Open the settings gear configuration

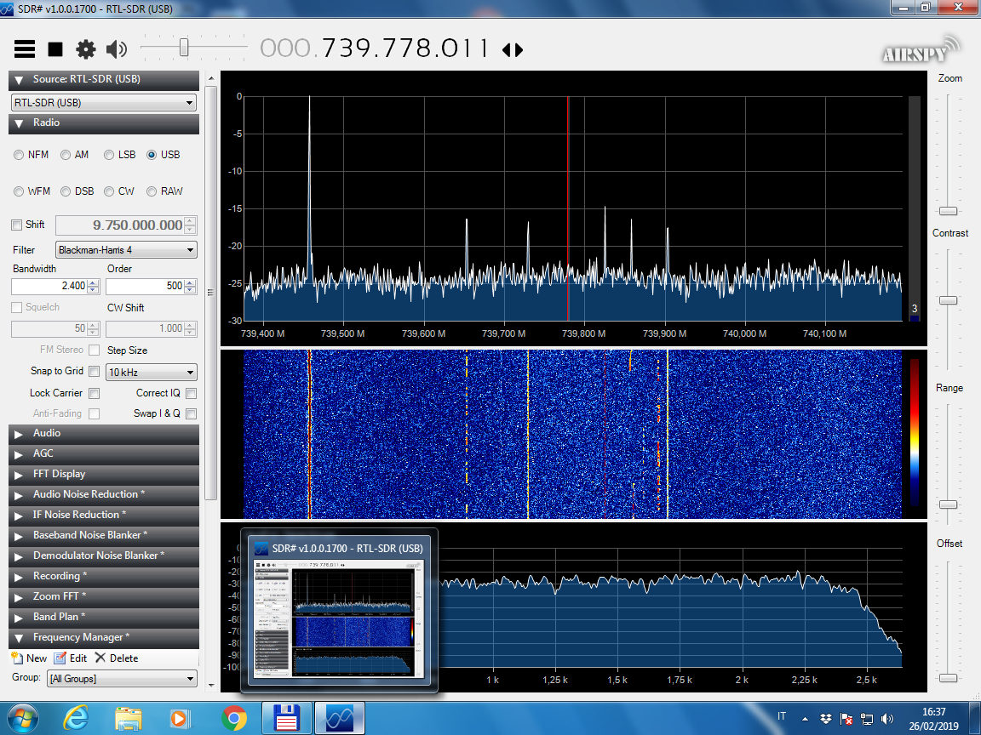(x=86, y=49)
